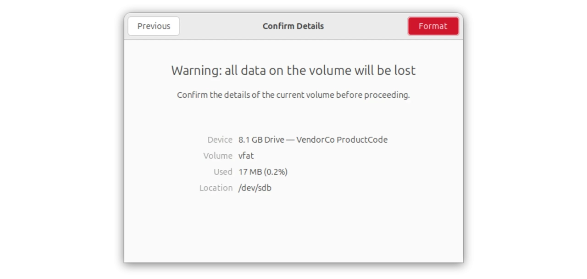
Task: Click the data loss warning heading
Action: [293, 70]
